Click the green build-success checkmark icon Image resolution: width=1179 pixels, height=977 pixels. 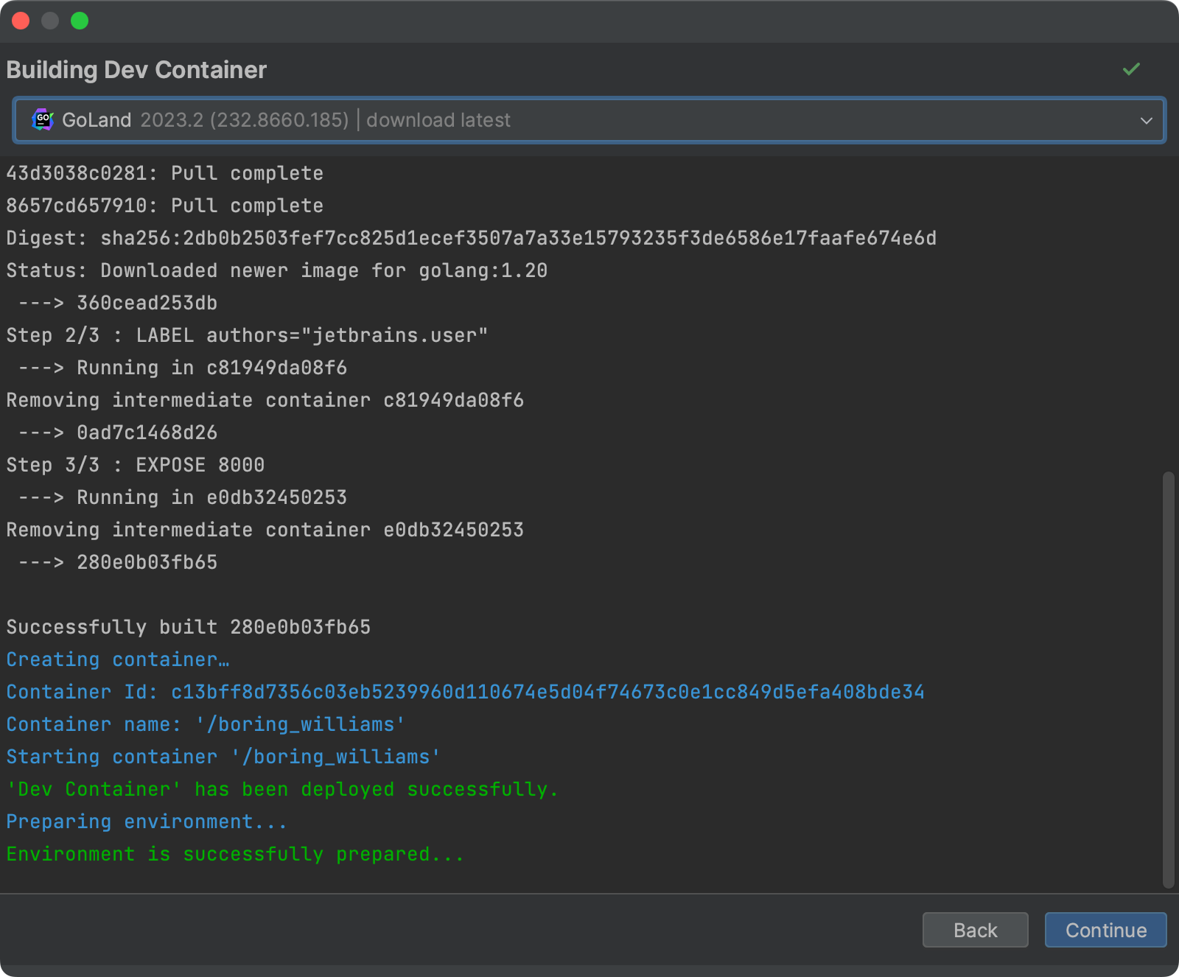click(x=1132, y=69)
